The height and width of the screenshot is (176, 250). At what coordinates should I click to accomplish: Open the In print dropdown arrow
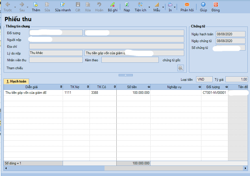175,7
